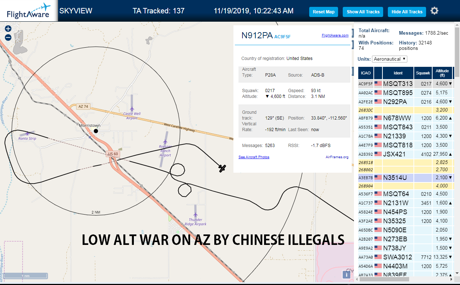Click the AC9F5F hex code in panel
This screenshot has width=460, height=285.
[x=282, y=36]
